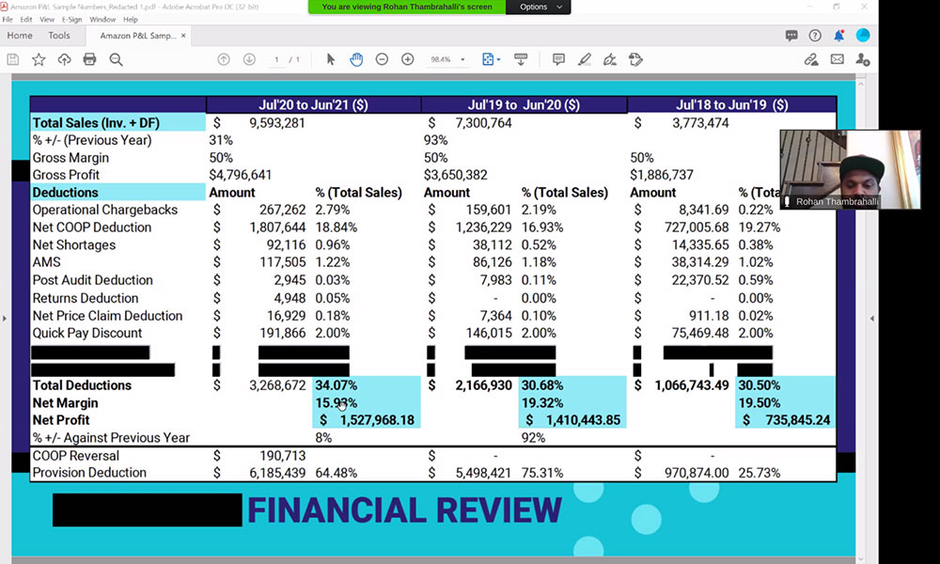Click the '$ 1,527,968.18' net profit value
This screenshot has height=564, width=940.
coord(367,420)
